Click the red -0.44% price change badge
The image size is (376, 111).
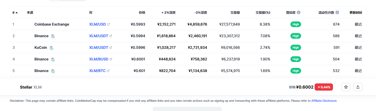[x=324, y=87]
